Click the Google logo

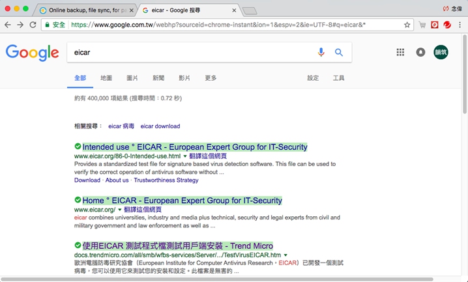tap(32, 53)
